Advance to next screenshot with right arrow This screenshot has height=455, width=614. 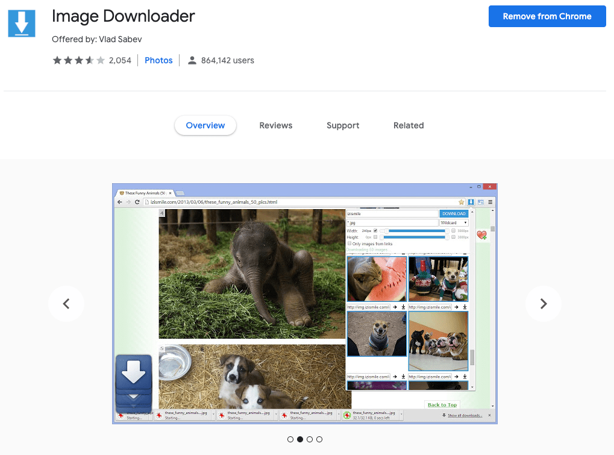tap(543, 304)
